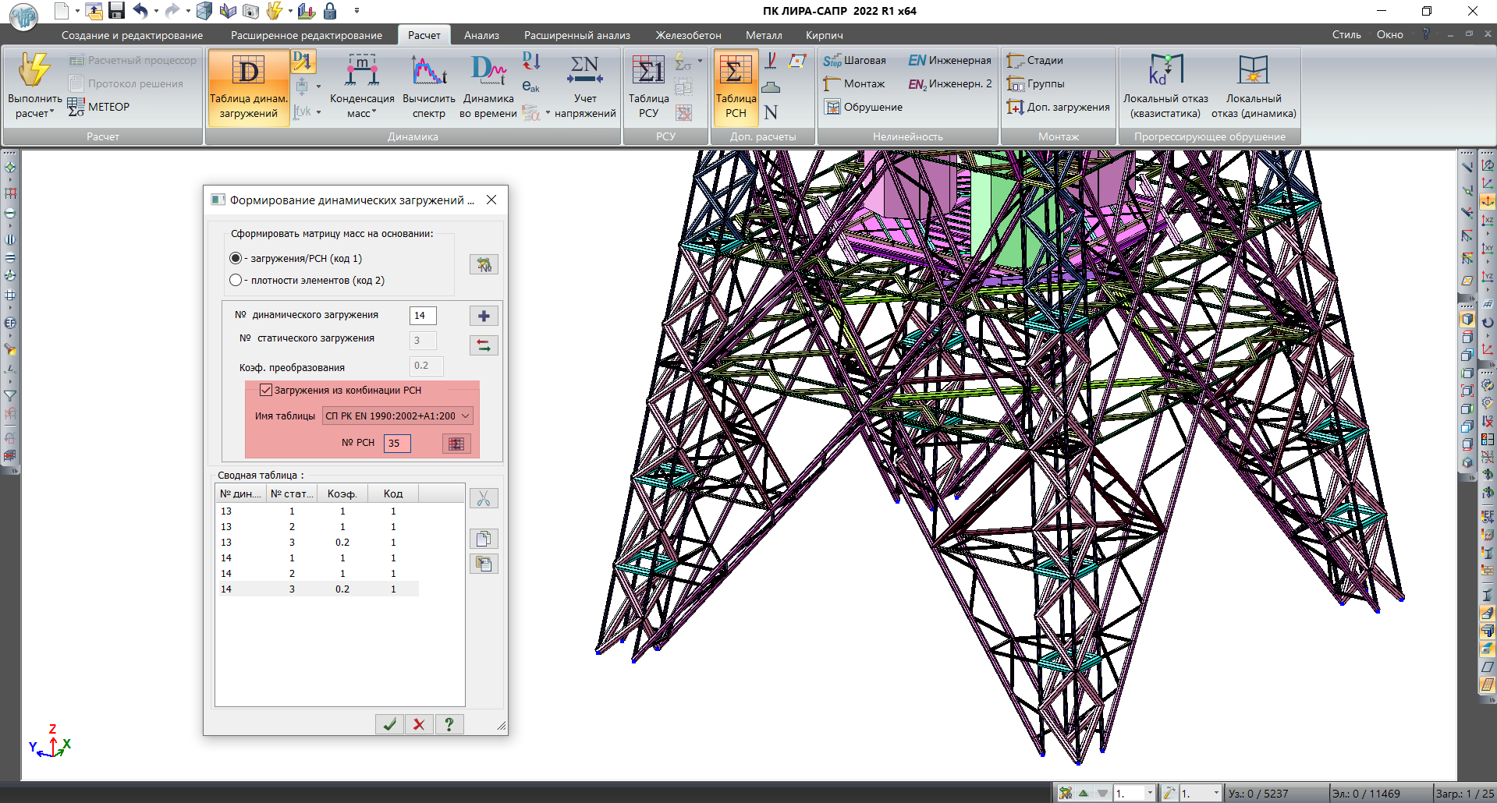
Task: Click the Обрушение button
Action: tap(864, 107)
